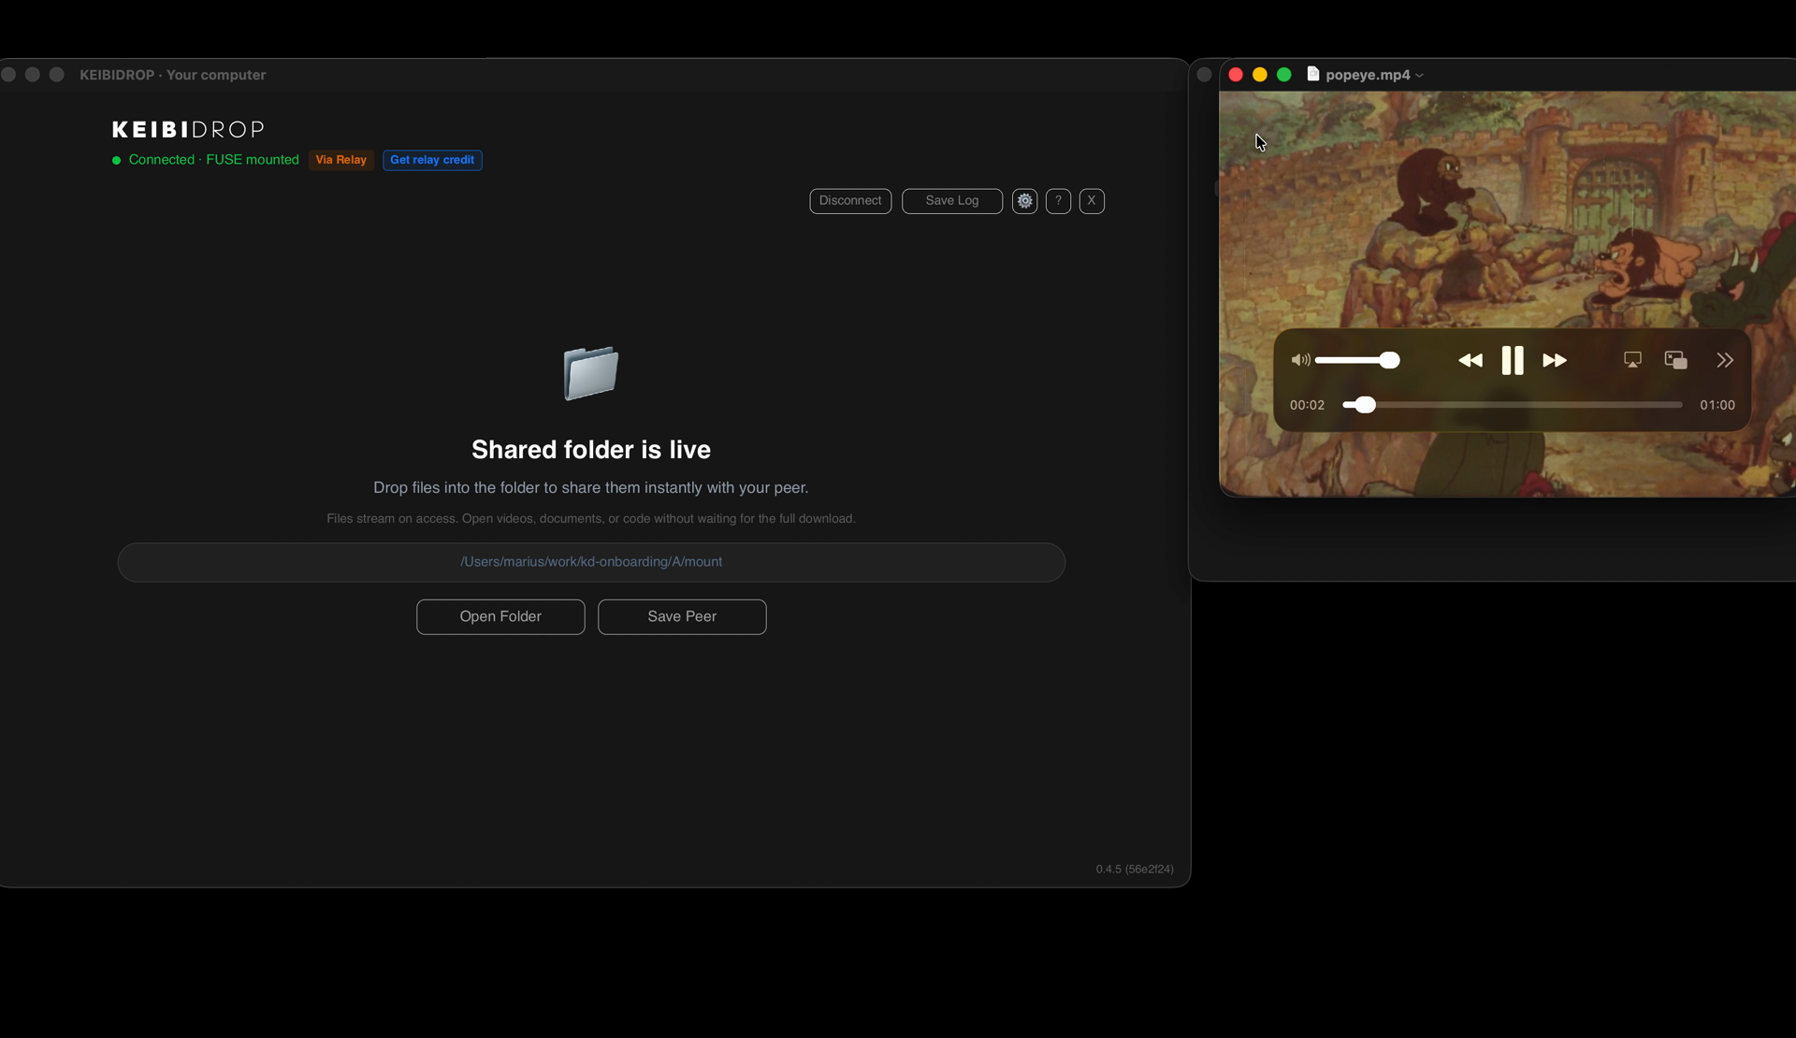The height and width of the screenshot is (1038, 1796).
Task: Click the shared folder icon
Action: point(591,373)
